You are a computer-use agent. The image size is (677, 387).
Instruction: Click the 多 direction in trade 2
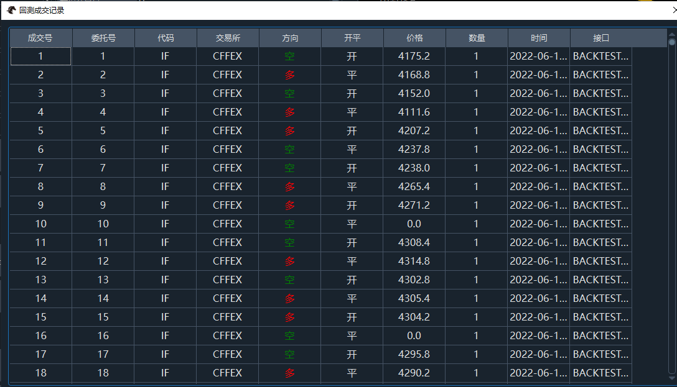tap(290, 75)
